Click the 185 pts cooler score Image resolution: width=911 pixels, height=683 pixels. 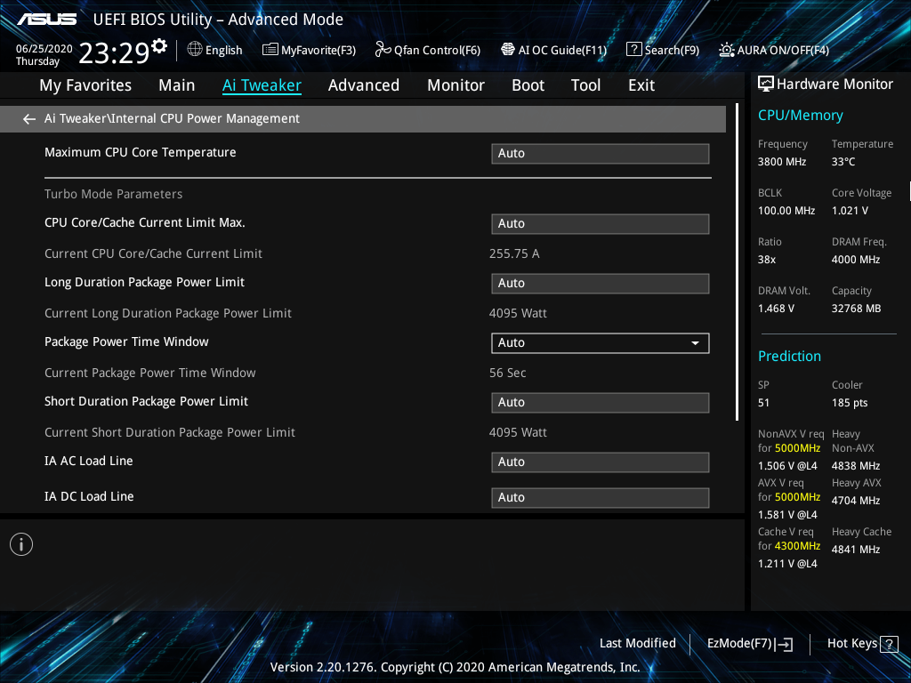pos(850,403)
